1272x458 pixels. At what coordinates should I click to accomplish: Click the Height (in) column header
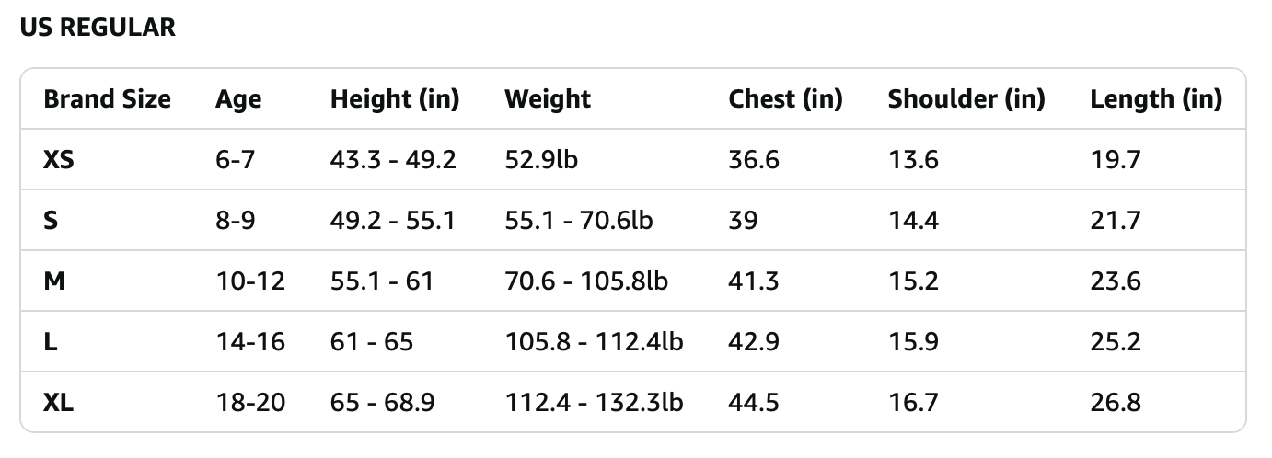(394, 98)
